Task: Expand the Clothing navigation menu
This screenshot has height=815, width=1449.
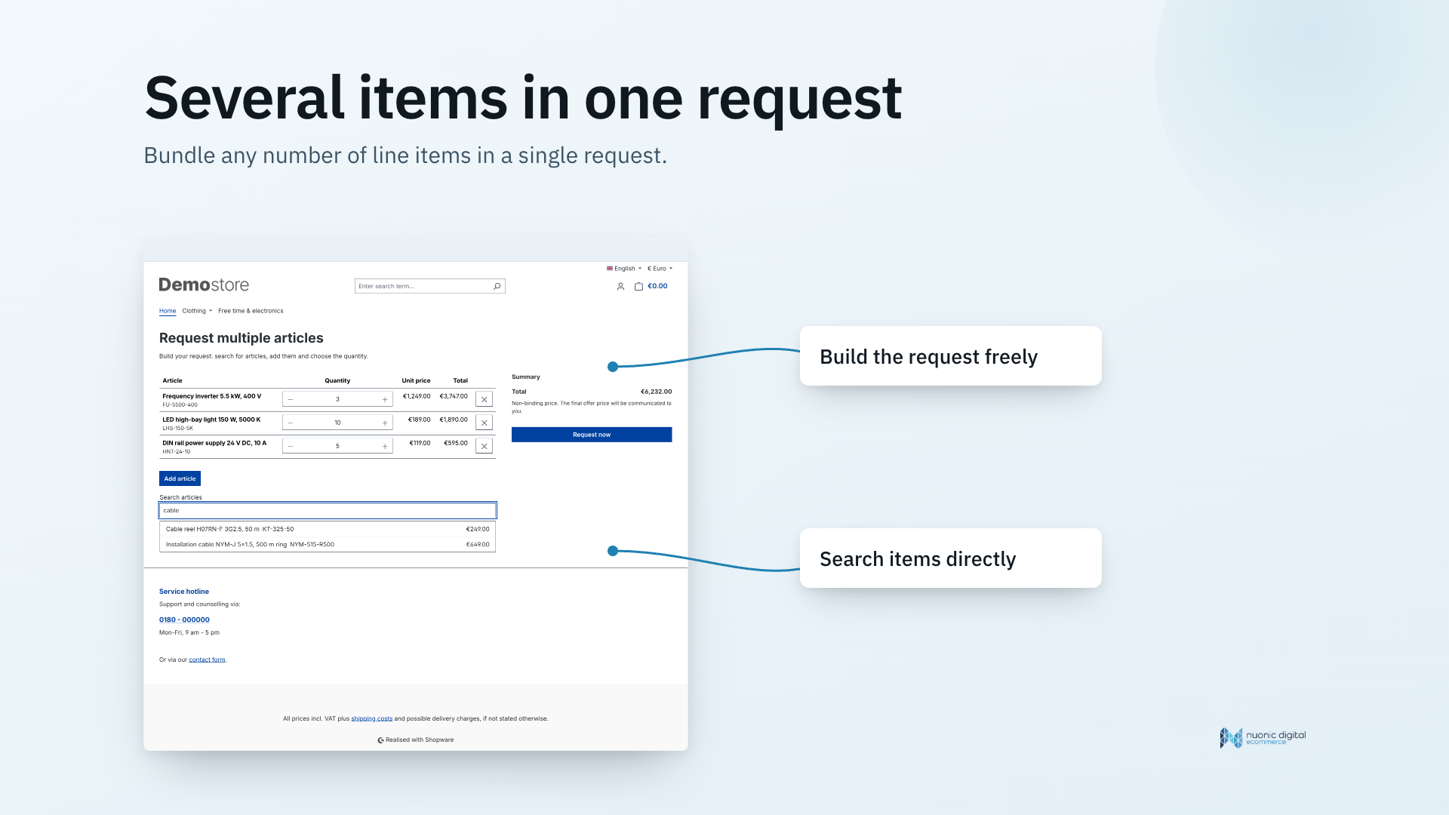Action: pos(197,311)
